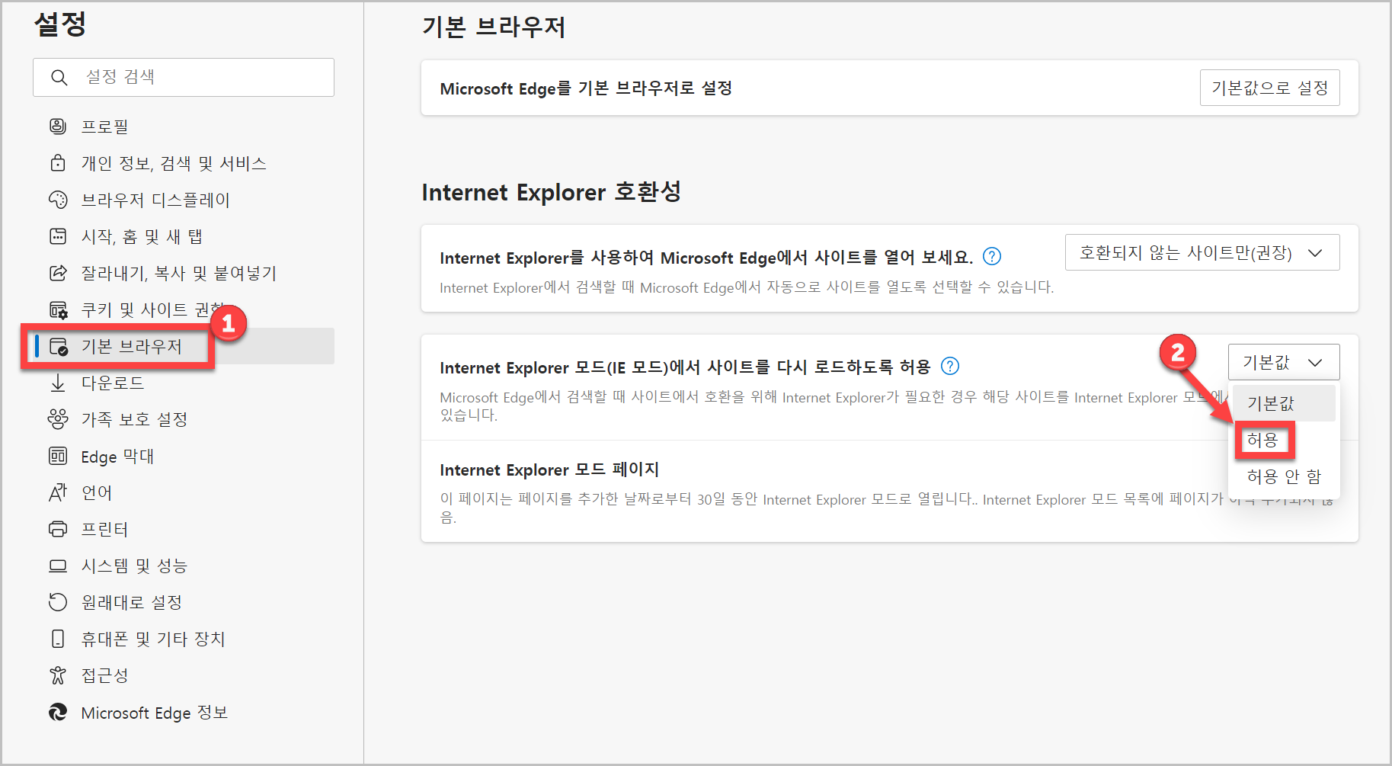Click the phone and other devices icon

pos(58,639)
